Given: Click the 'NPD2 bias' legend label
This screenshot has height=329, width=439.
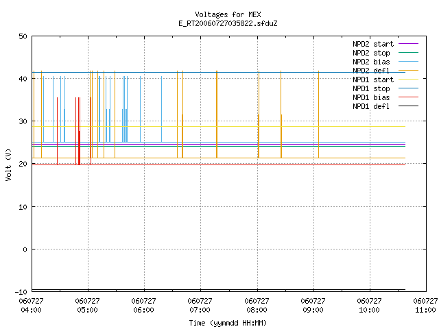Looking at the screenshot, I should pyautogui.click(x=371, y=62).
